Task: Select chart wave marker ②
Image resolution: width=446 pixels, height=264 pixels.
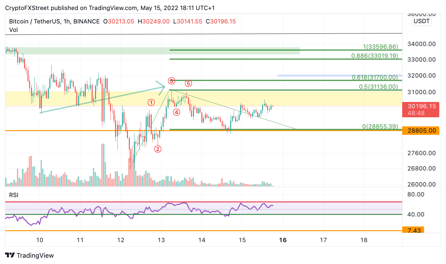Action: point(158,149)
